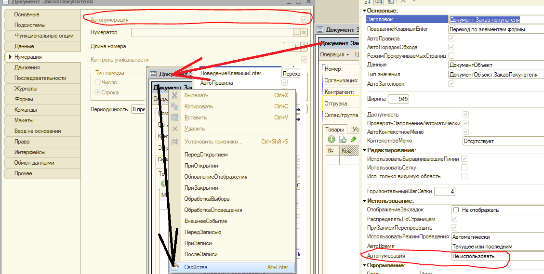The width and height of the screenshot is (544, 274).
Task: Toggle Автонумерация checkbox in document window
Action: tap(304, 20)
